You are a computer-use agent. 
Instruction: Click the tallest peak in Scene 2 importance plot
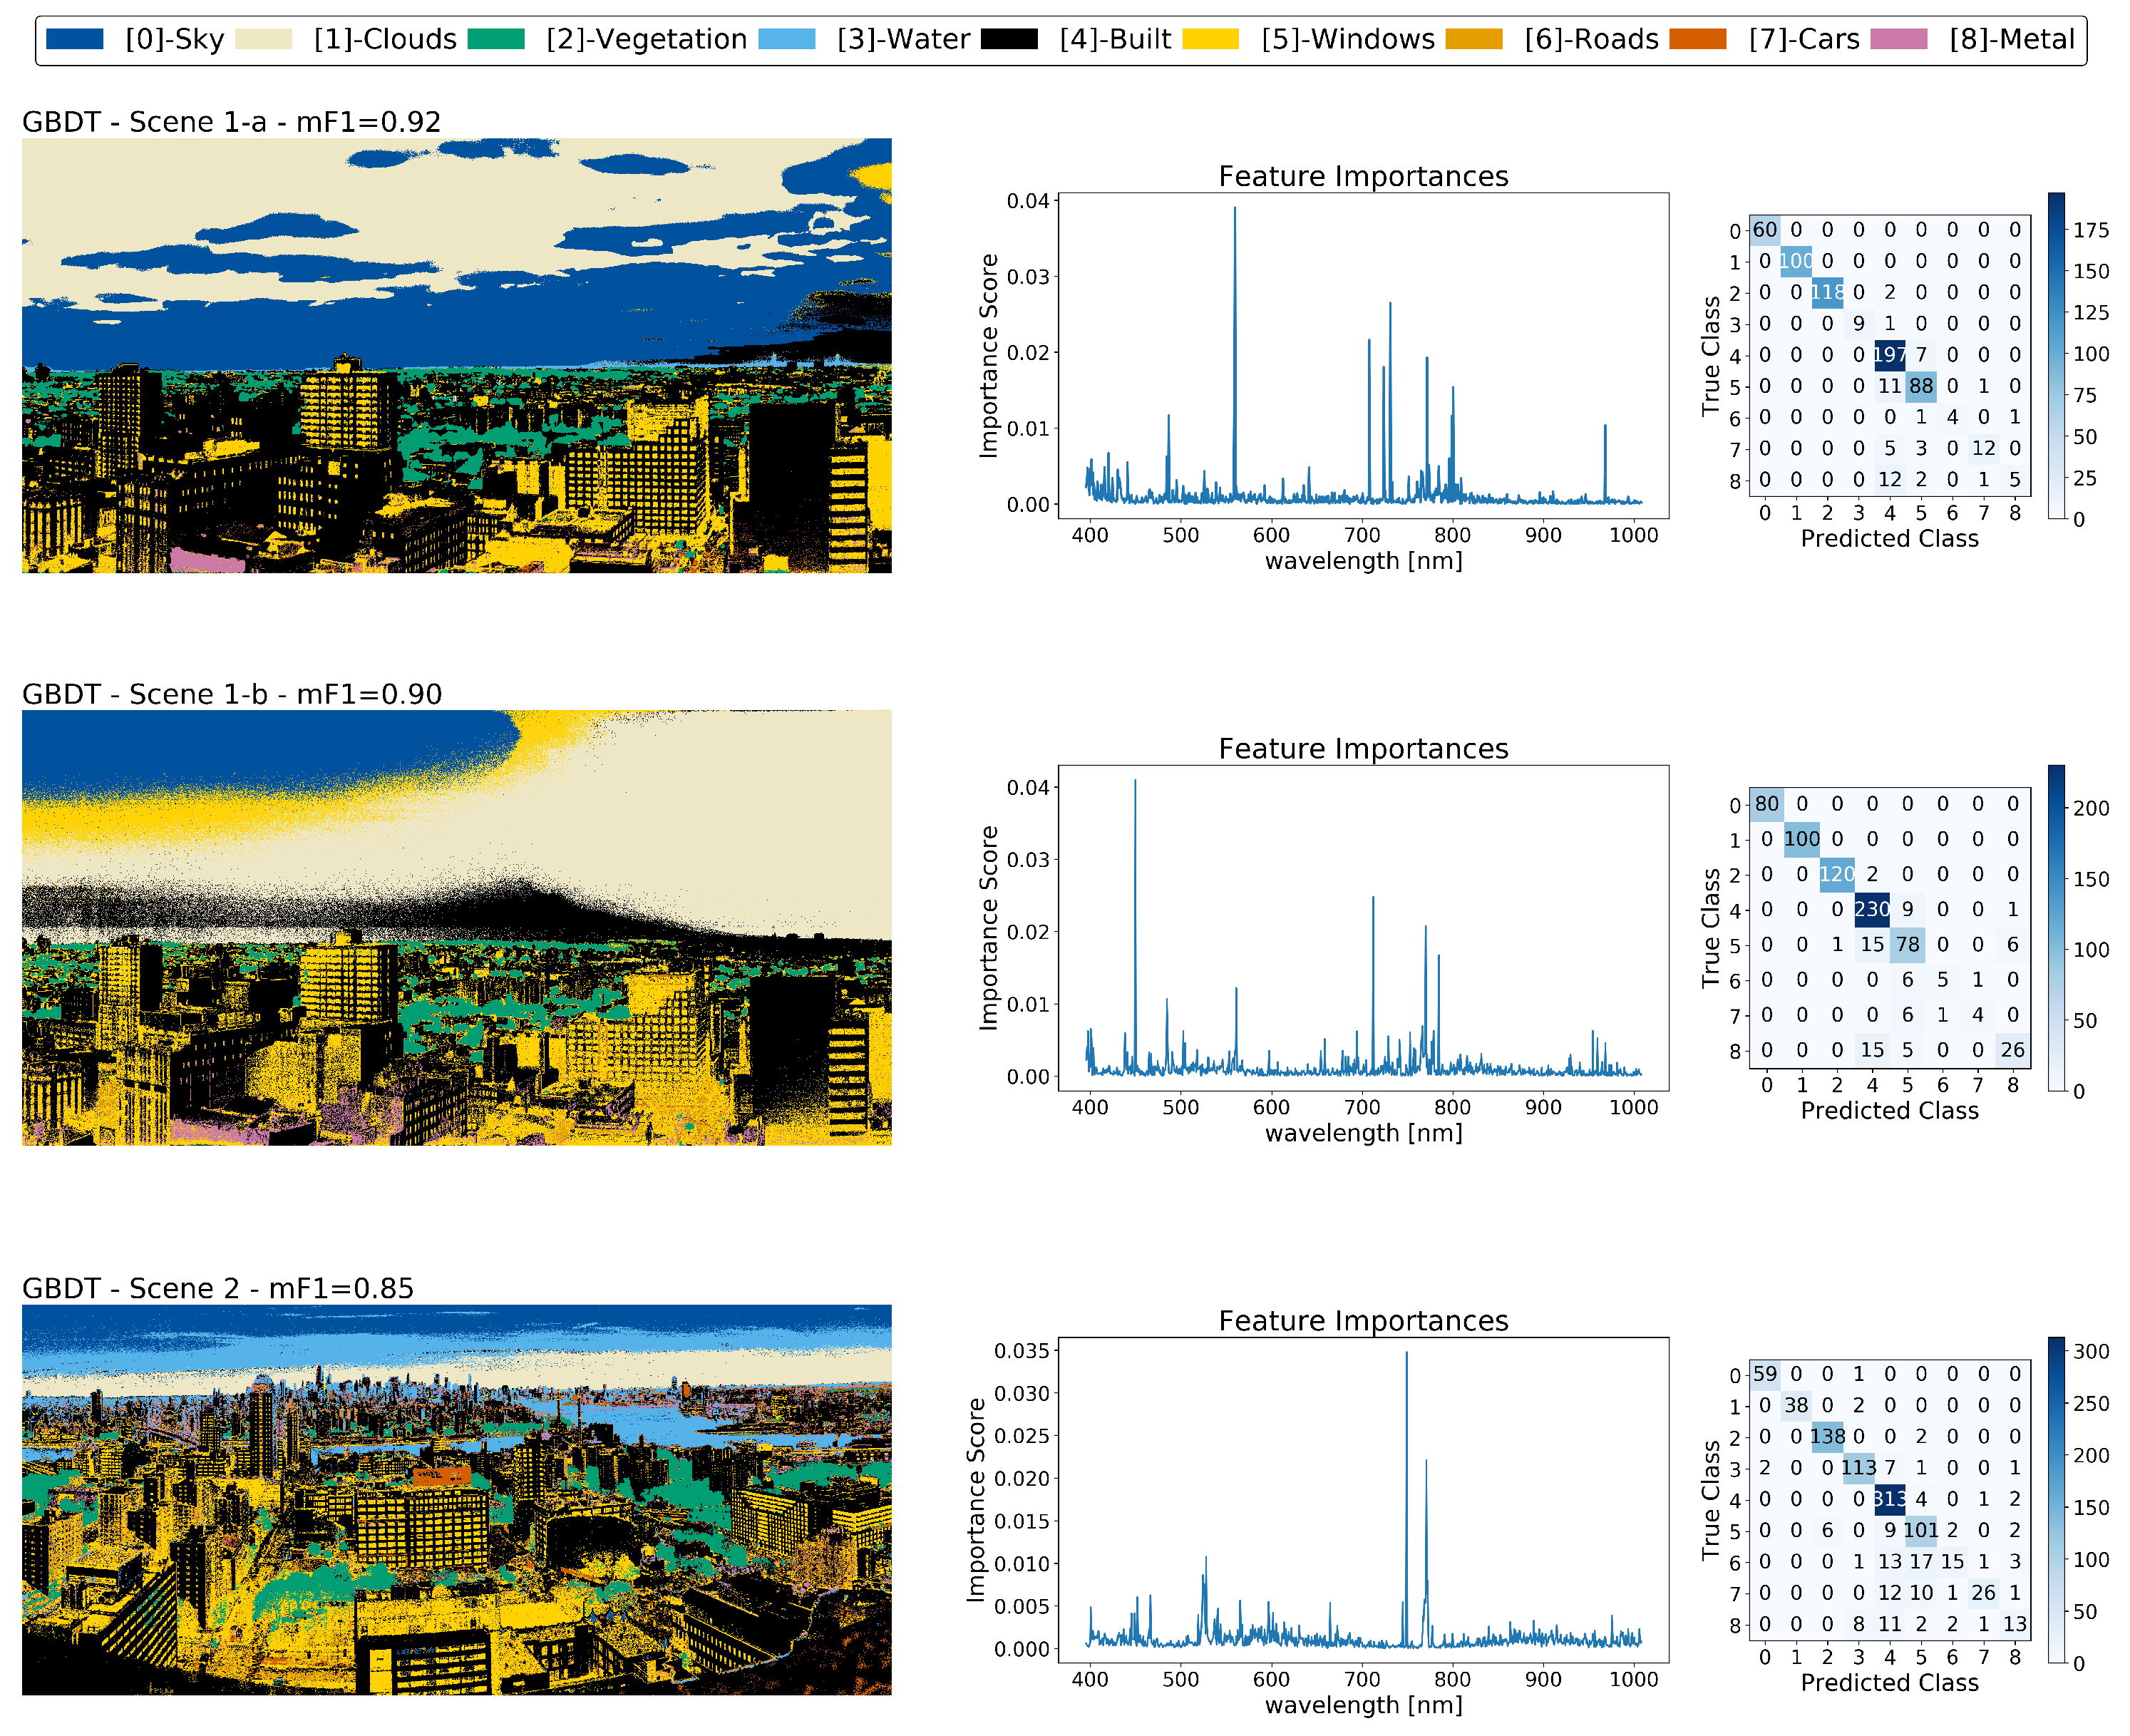click(x=1407, y=1354)
